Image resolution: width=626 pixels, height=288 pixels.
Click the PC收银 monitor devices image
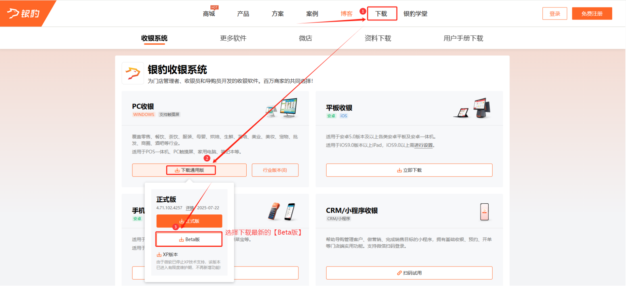pos(282,108)
